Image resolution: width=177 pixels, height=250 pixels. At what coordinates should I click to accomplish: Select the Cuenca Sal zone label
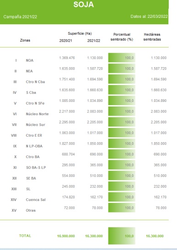tap(36, 200)
